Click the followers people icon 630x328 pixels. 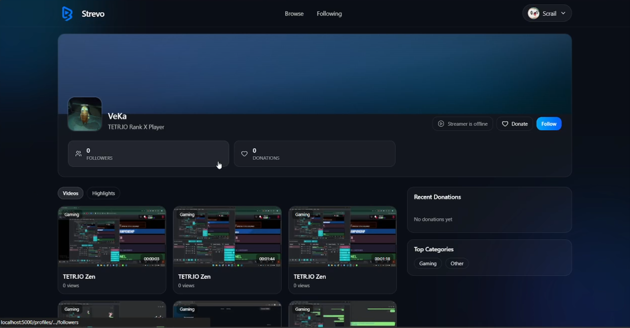[78, 154]
